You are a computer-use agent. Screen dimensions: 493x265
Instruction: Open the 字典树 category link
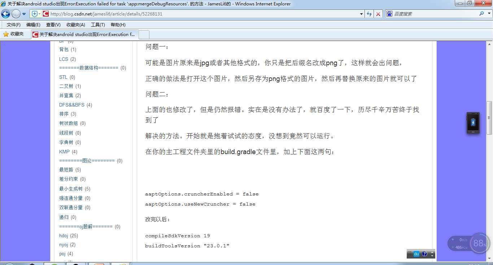[x=66, y=142]
